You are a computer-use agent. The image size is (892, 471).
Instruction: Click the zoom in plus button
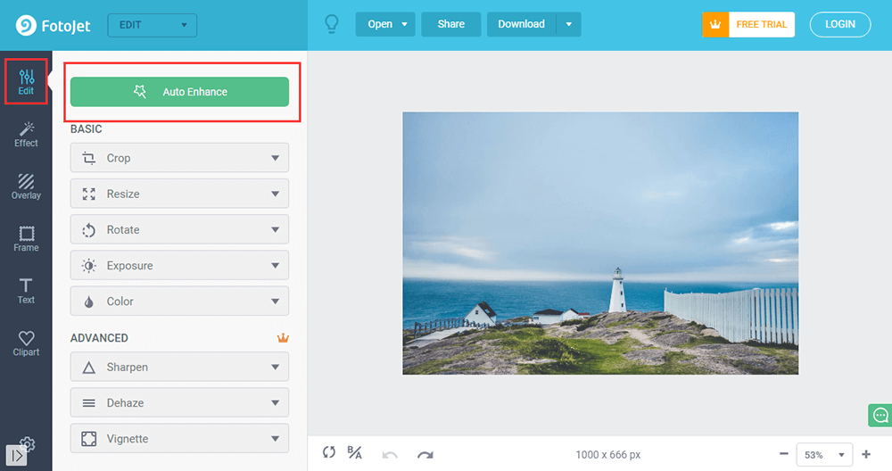coord(866,454)
